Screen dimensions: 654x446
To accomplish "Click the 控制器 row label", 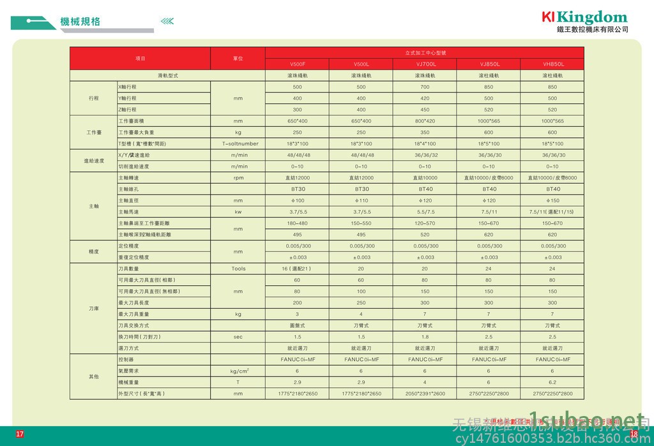I will (x=126, y=359).
